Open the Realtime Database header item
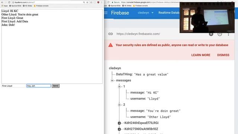This screenshot has width=238, height=134. point(169,13)
